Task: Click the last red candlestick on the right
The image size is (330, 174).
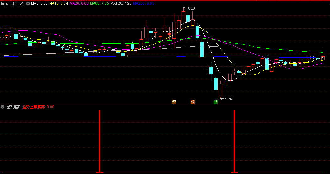Action: pyautogui.click(x=323, y=58)
